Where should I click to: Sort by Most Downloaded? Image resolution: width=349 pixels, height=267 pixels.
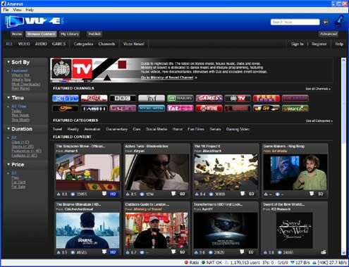tap(26, 84)
